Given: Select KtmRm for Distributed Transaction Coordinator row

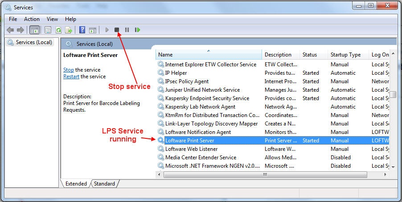Looking at the screenshot, I should point(272,115).
